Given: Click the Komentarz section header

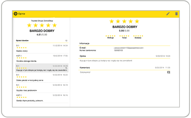Looking at the screenshot, I should pos(85,68).
